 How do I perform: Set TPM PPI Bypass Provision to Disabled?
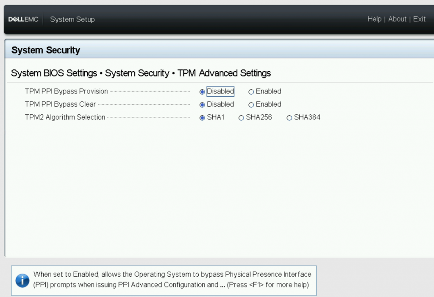point(203,92)
